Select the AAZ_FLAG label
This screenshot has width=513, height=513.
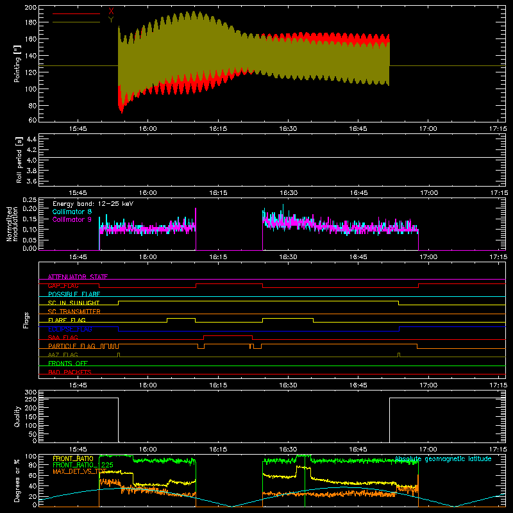tap(63, 355)
